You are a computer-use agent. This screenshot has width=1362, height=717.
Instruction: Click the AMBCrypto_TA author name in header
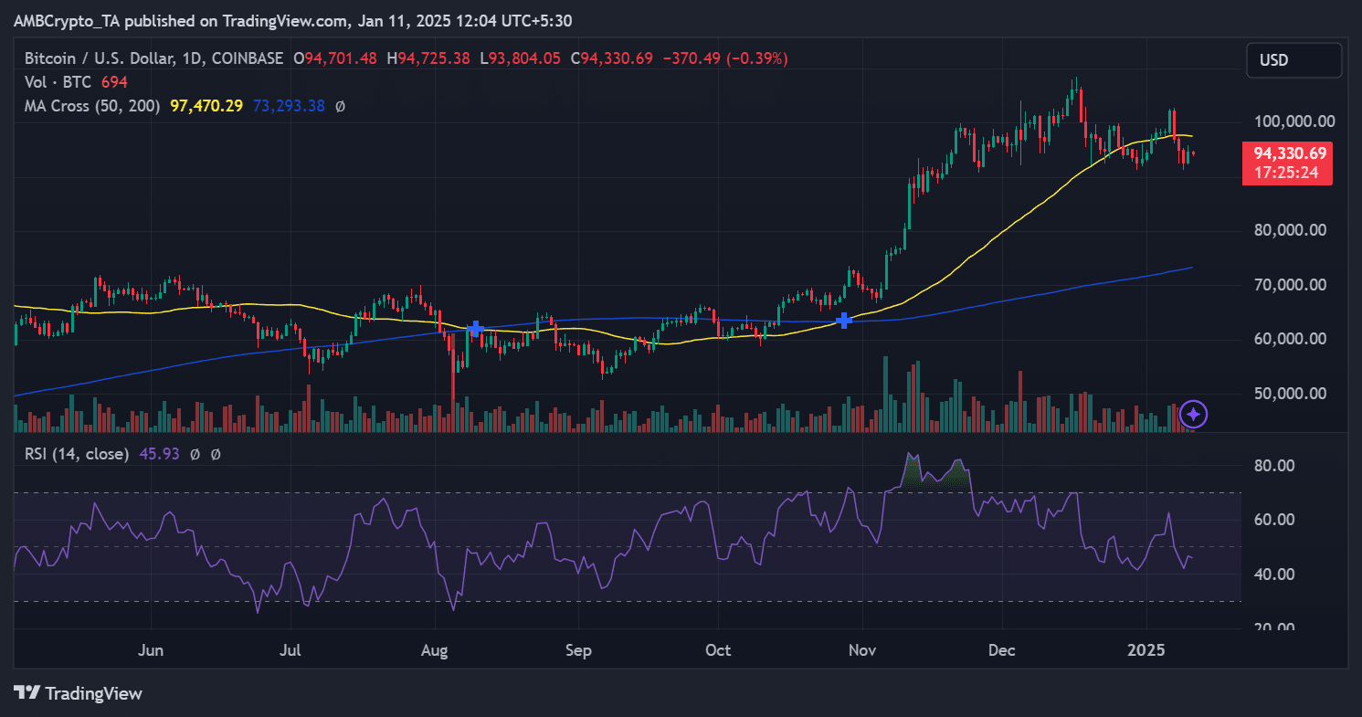(67, 19)
